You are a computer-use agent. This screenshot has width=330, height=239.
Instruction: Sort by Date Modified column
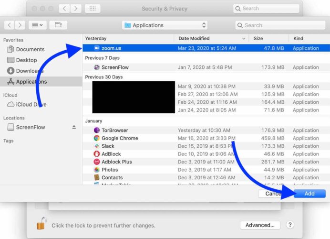click(x=211, y=38)
